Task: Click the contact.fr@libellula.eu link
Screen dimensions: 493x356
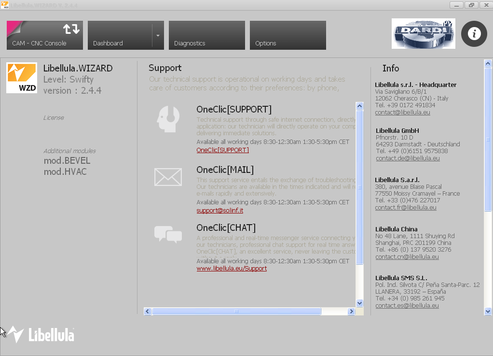Action: [406, 208]
